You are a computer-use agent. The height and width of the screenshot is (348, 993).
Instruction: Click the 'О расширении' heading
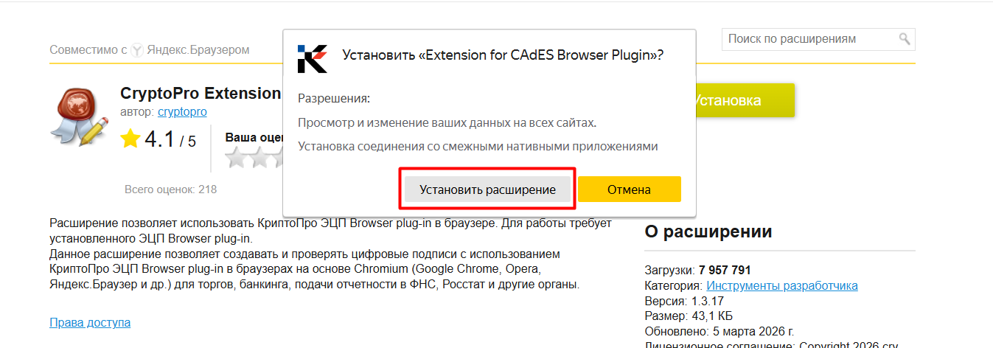[x=708, y=232]
